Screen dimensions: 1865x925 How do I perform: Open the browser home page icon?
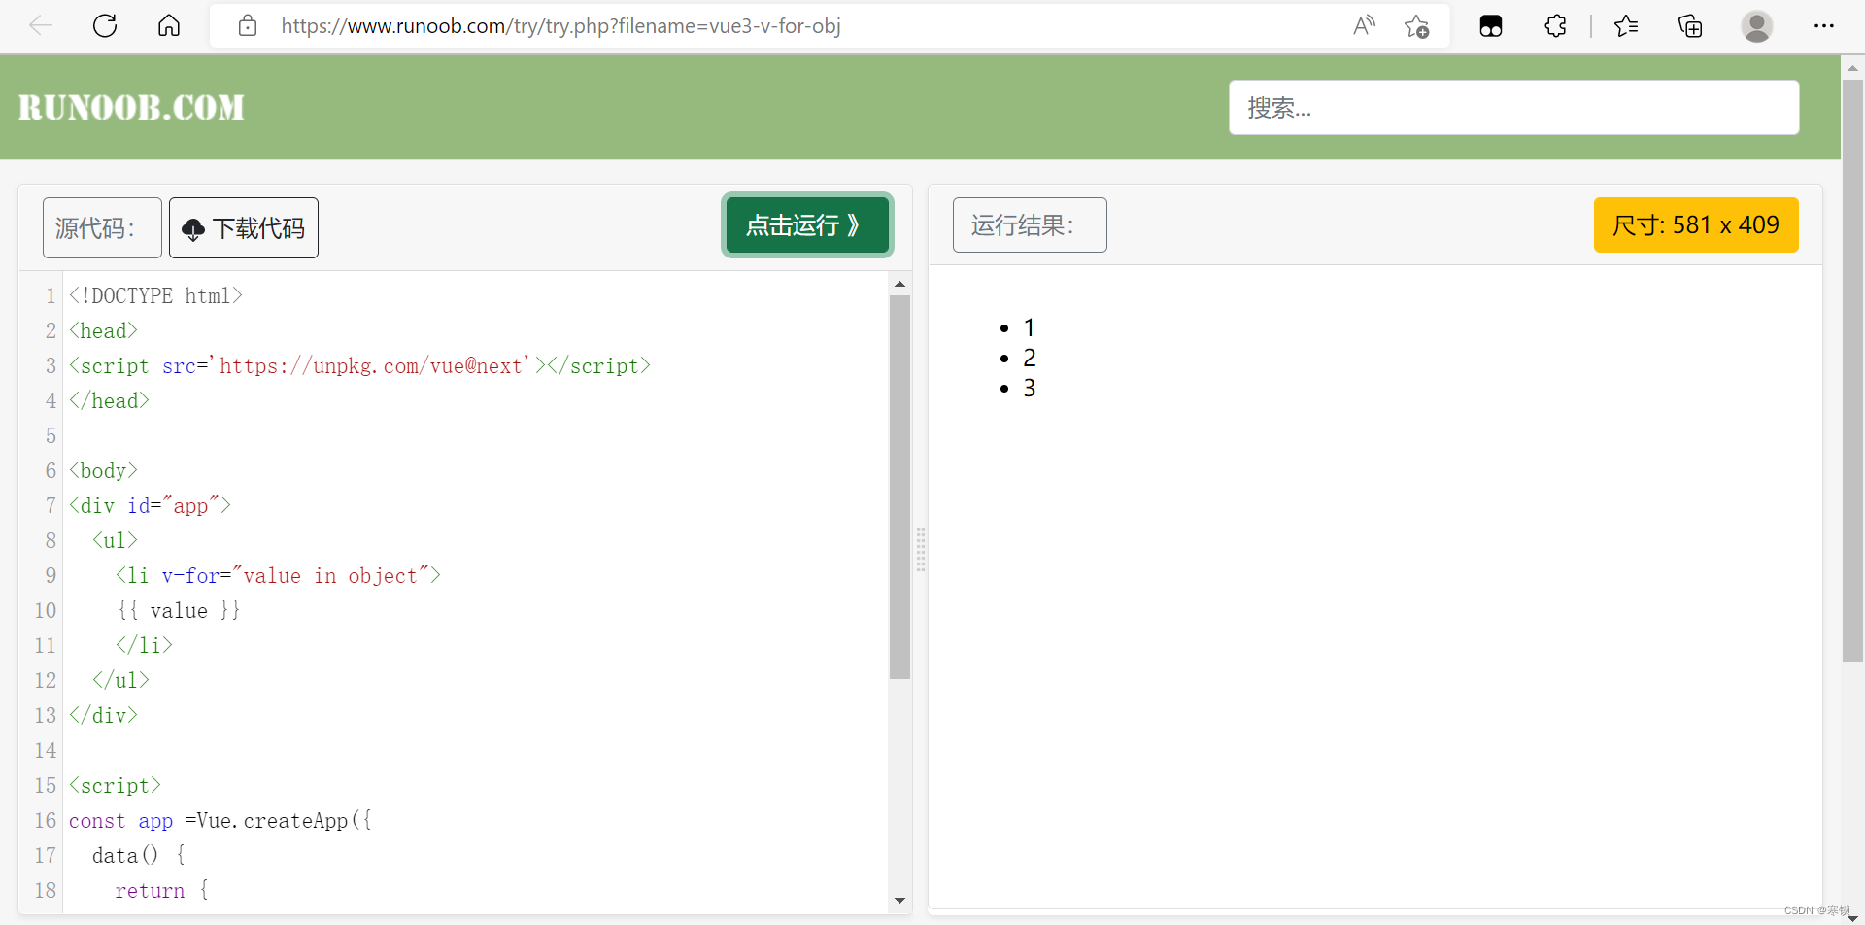tap(169, 26)
